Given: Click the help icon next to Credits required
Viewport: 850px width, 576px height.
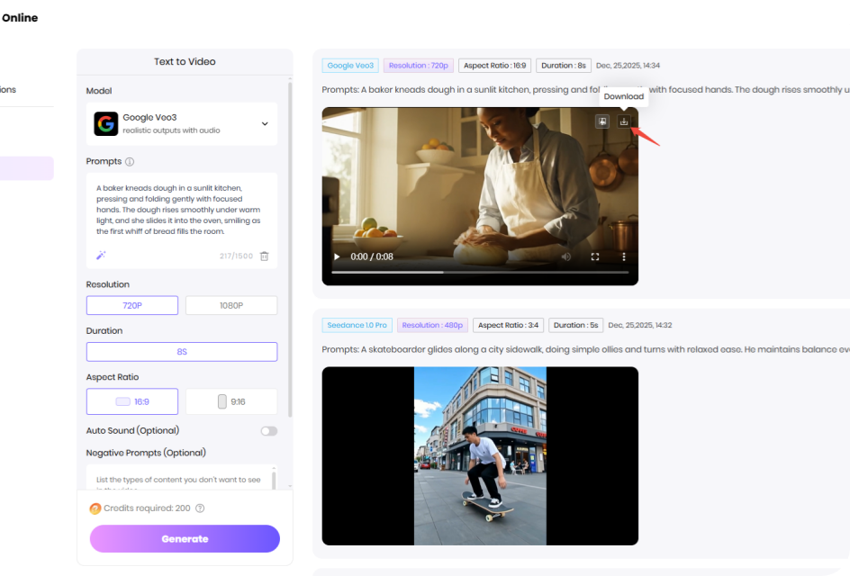Looking at the screenshot, I should pyautogui.click(x=200, y=508).
